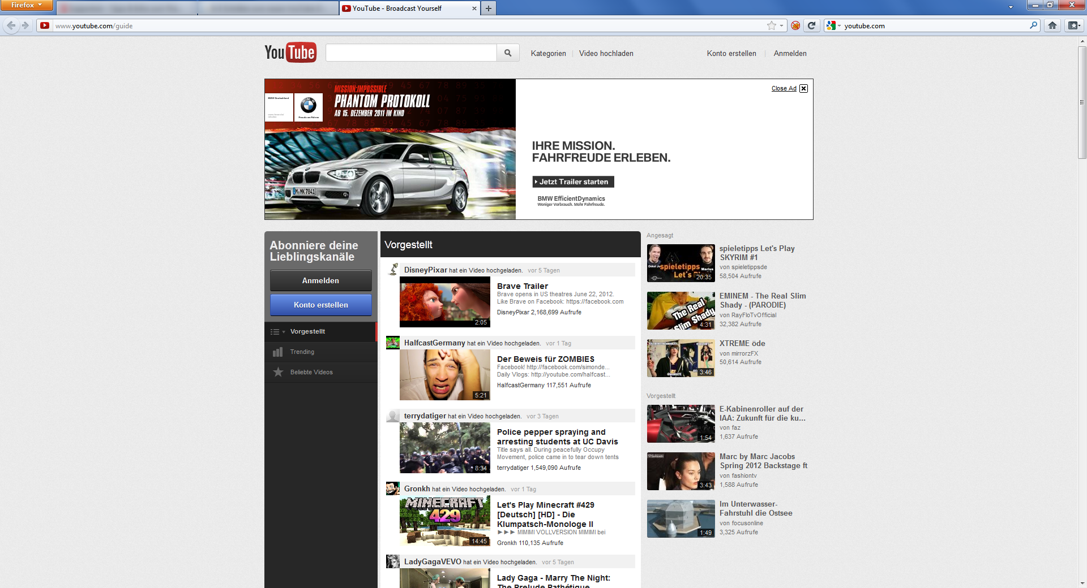The width and height of the screenshot is (1087, 588).
Task: Open Police pepper spraying UC Davis title
Action: tap(557, 436)
